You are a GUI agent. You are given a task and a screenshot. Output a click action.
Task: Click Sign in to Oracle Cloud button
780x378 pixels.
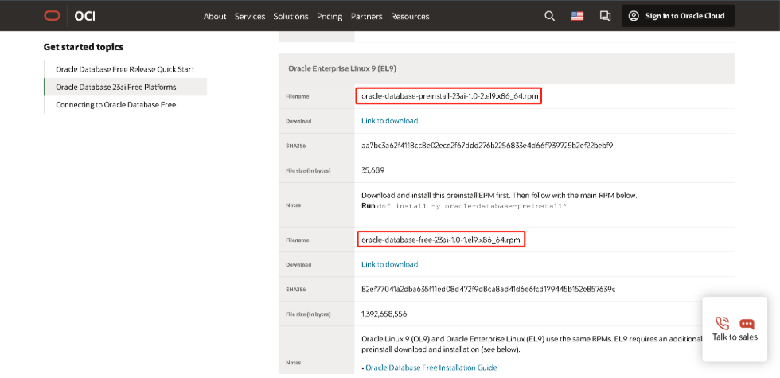click(x=678, y=16)
